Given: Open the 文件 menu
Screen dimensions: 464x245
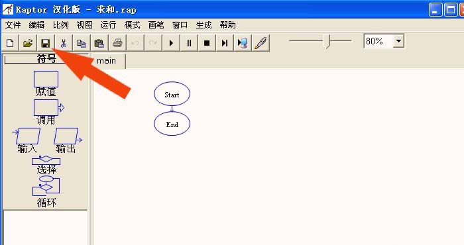Looking at the screenshot, I should 13,25.
